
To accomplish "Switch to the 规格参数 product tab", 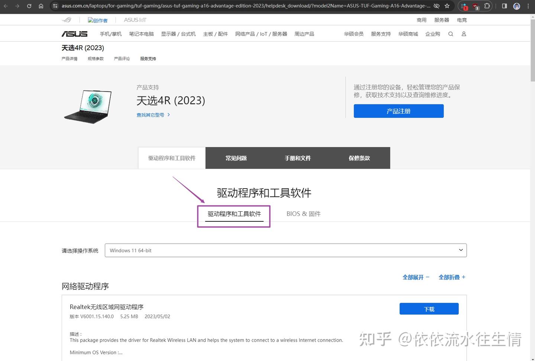I will pyautogui.click(x=96, y=59).
